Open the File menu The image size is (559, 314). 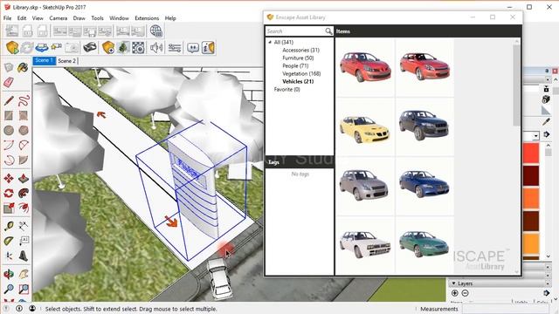point(7,17)
